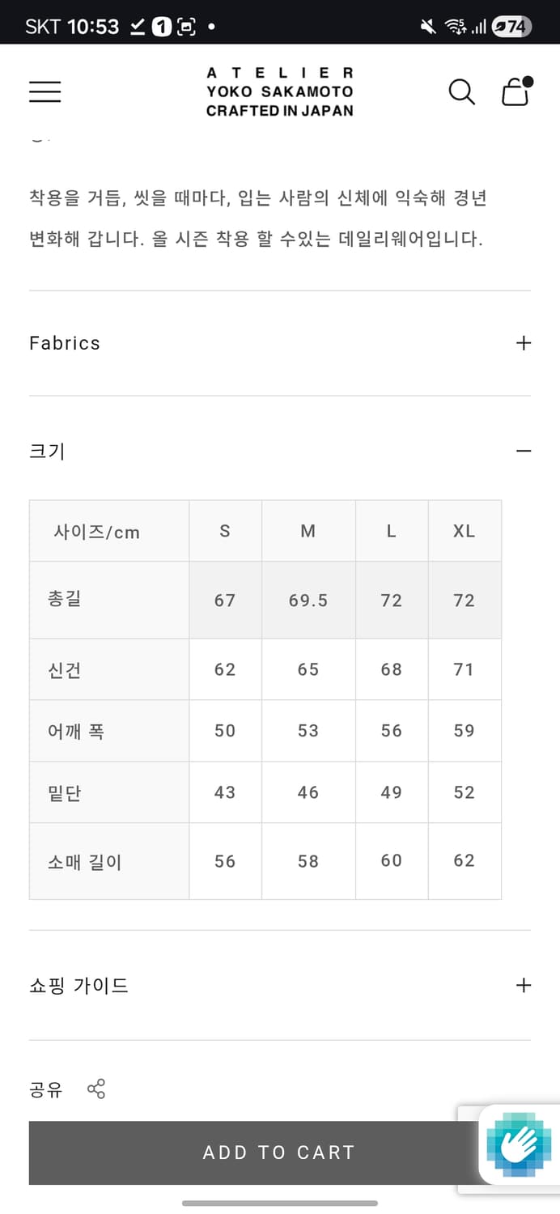Tap the 총길 row label in the table

click(63, 600)
